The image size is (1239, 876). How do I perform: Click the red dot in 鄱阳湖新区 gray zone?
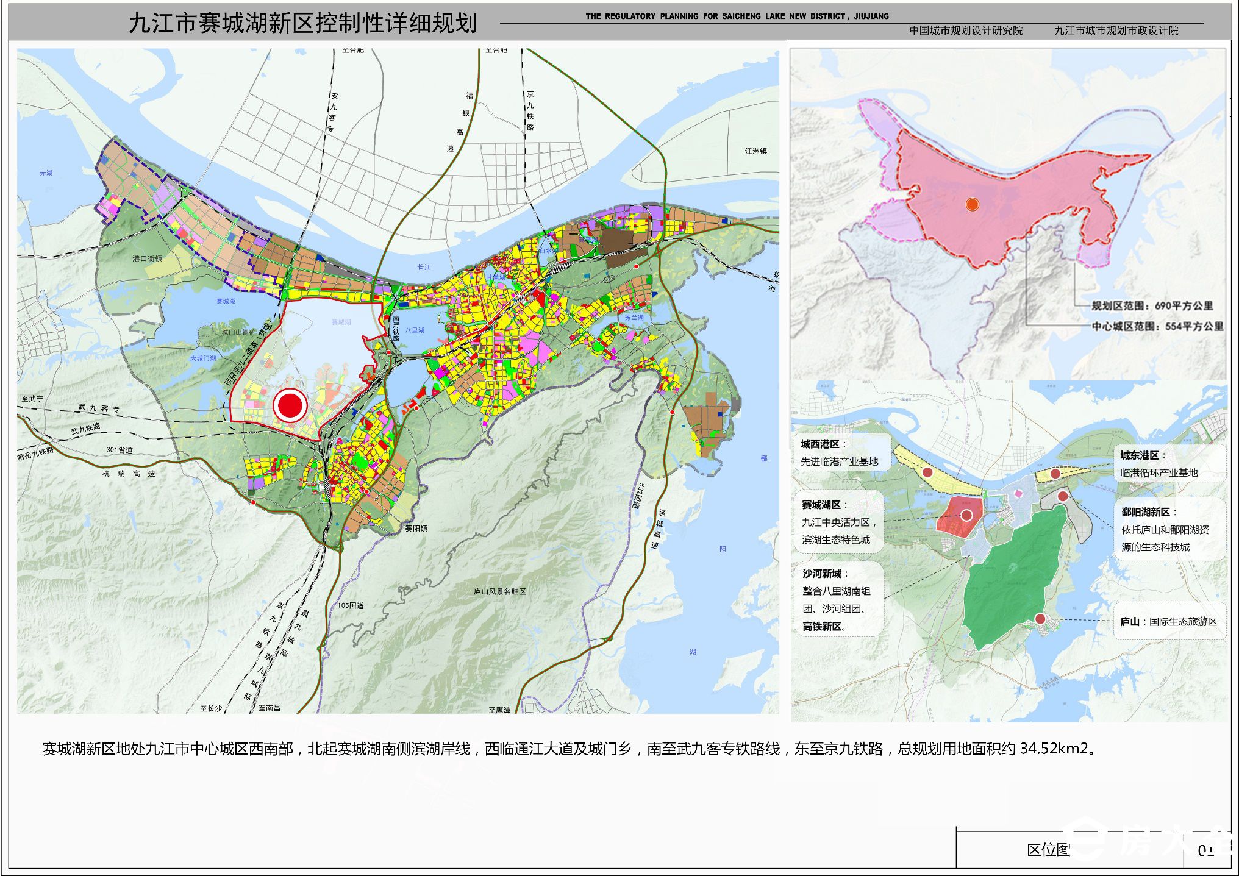click(1063, 496)
